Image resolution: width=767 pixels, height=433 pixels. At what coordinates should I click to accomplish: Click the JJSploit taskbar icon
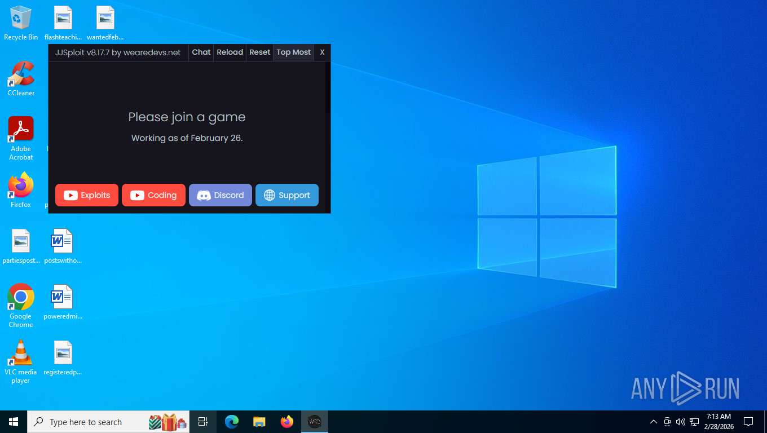point(315,422)
